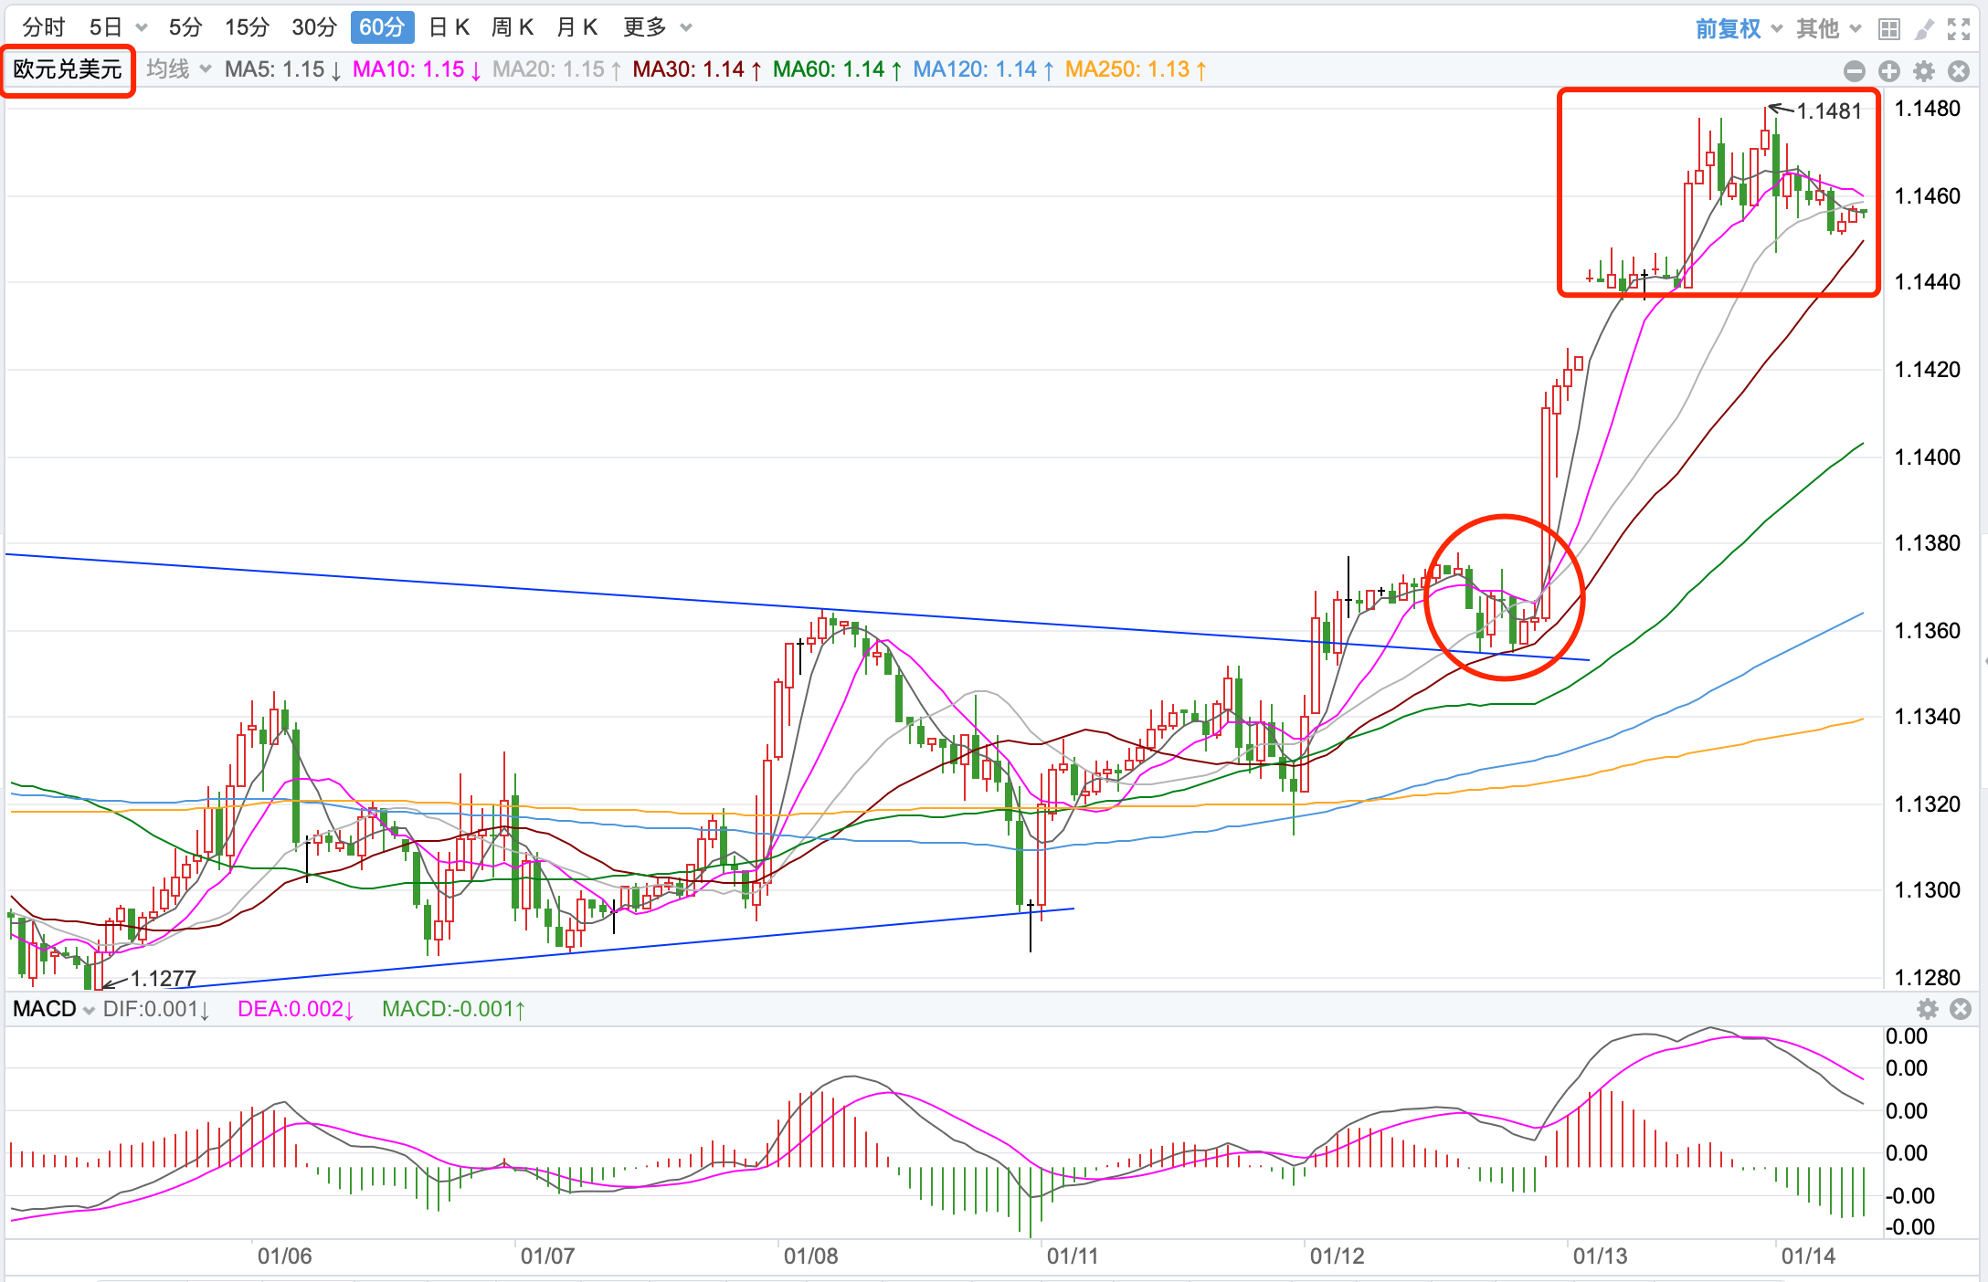Select the active 60分 timeframe tab

(382, 27)
